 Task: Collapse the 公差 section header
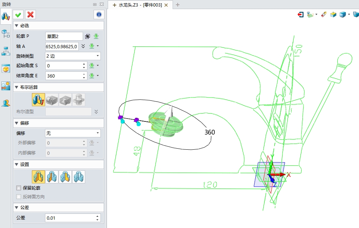pyautogui.click(x=16, y=208)
